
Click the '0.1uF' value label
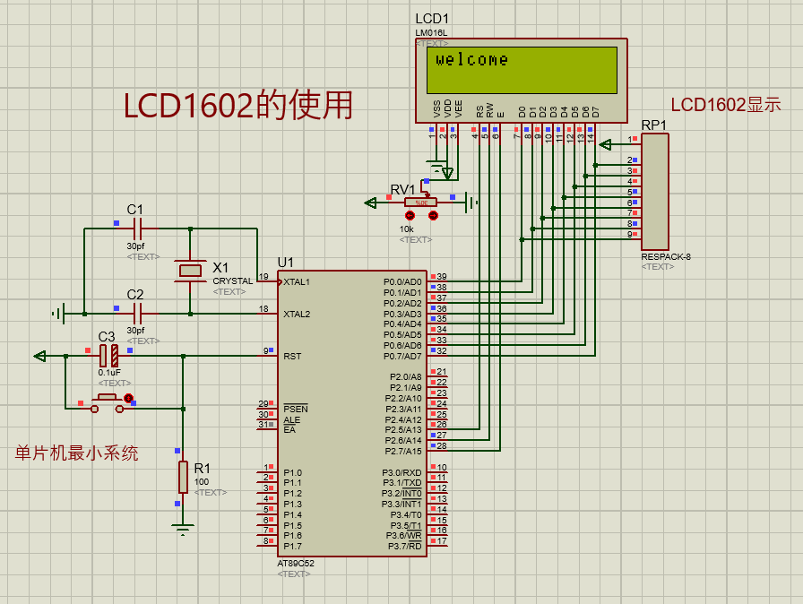[x=109, y=372]
